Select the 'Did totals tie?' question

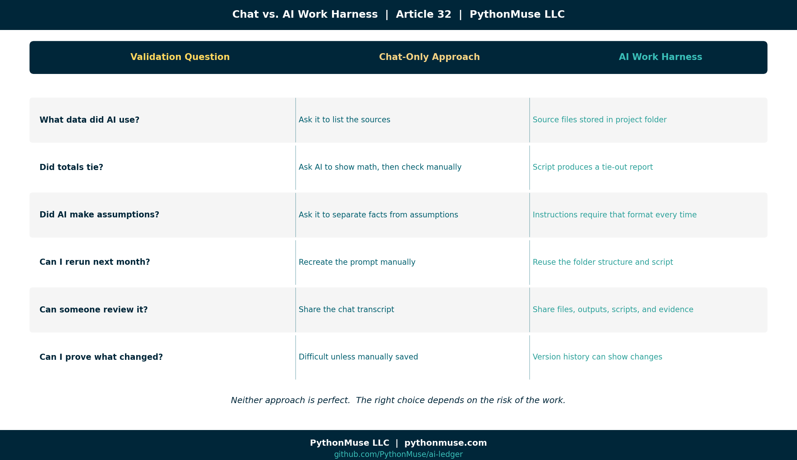click(x=71, y=167)
